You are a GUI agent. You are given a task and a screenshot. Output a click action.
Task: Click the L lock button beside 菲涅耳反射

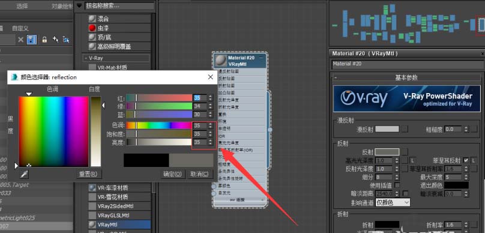(x=474, y=160)
